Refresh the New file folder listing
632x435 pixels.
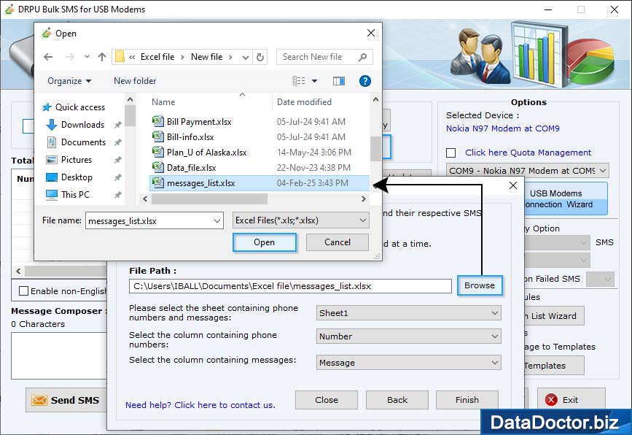click(x=260, y=57)
